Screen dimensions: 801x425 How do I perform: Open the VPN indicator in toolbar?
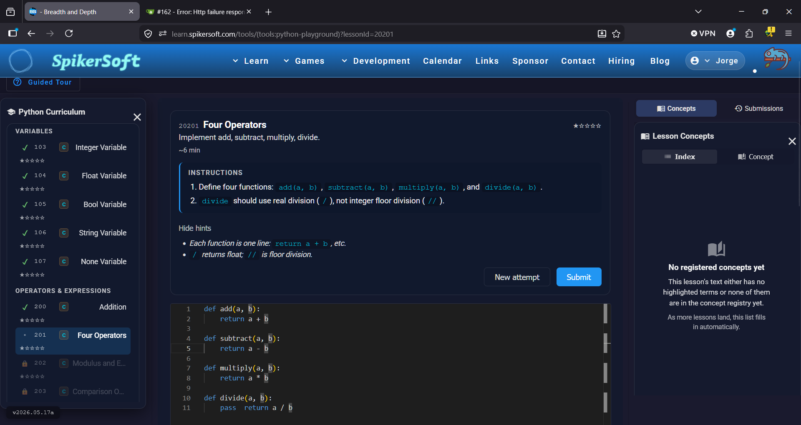[703, 33]
